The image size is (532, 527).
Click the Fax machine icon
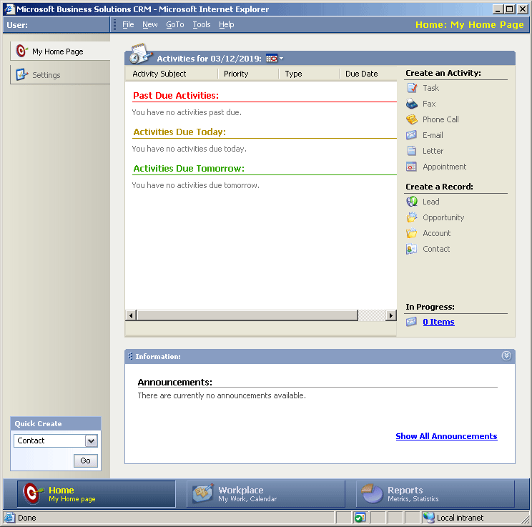pos(412,104)
